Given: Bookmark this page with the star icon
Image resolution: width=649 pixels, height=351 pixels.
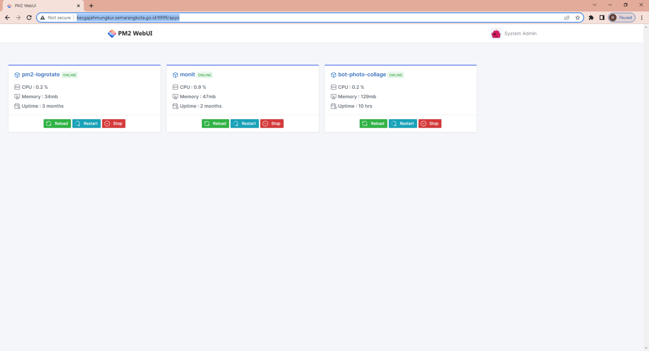Looking at the screenshot, I should point(578,18).
